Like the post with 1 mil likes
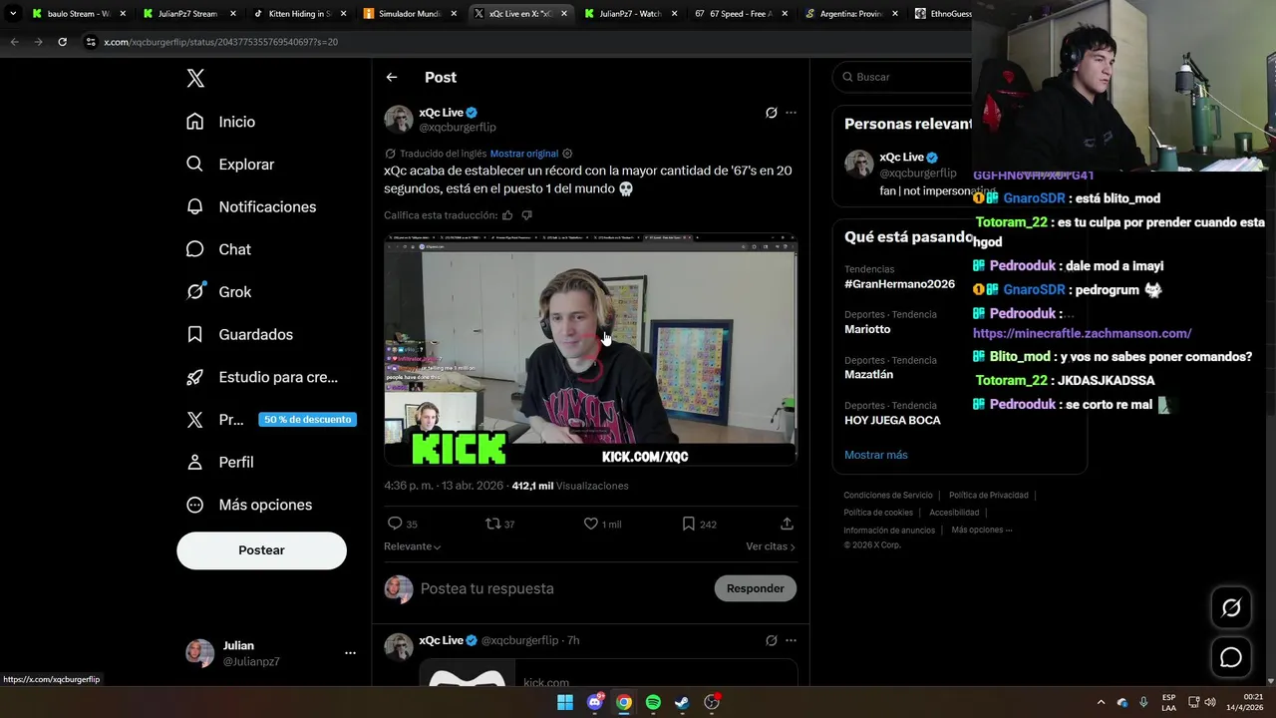This screenshot has width=1276, height=718. tap(590, 524)
